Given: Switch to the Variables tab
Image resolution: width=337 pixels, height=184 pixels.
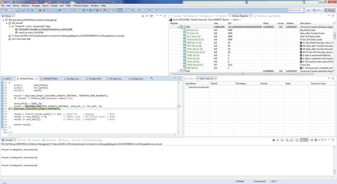Looking at the screenshot, I should tap(176, 16).
